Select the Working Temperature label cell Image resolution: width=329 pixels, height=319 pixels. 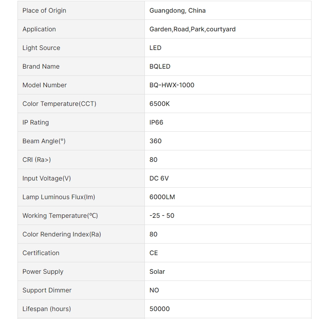(81, 215)
